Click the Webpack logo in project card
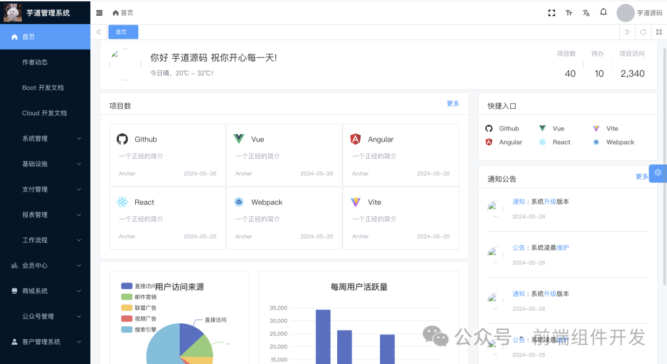667x364 pixels. coord(238,202)
